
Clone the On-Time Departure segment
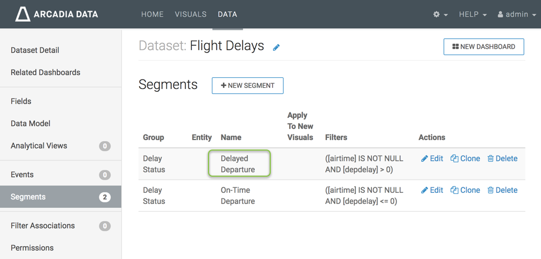pyautogui.click(x=465, y=190)
